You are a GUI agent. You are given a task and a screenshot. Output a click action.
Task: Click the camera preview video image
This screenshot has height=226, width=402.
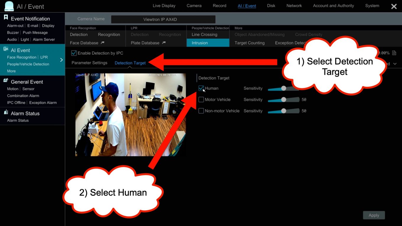pos(130,115)
